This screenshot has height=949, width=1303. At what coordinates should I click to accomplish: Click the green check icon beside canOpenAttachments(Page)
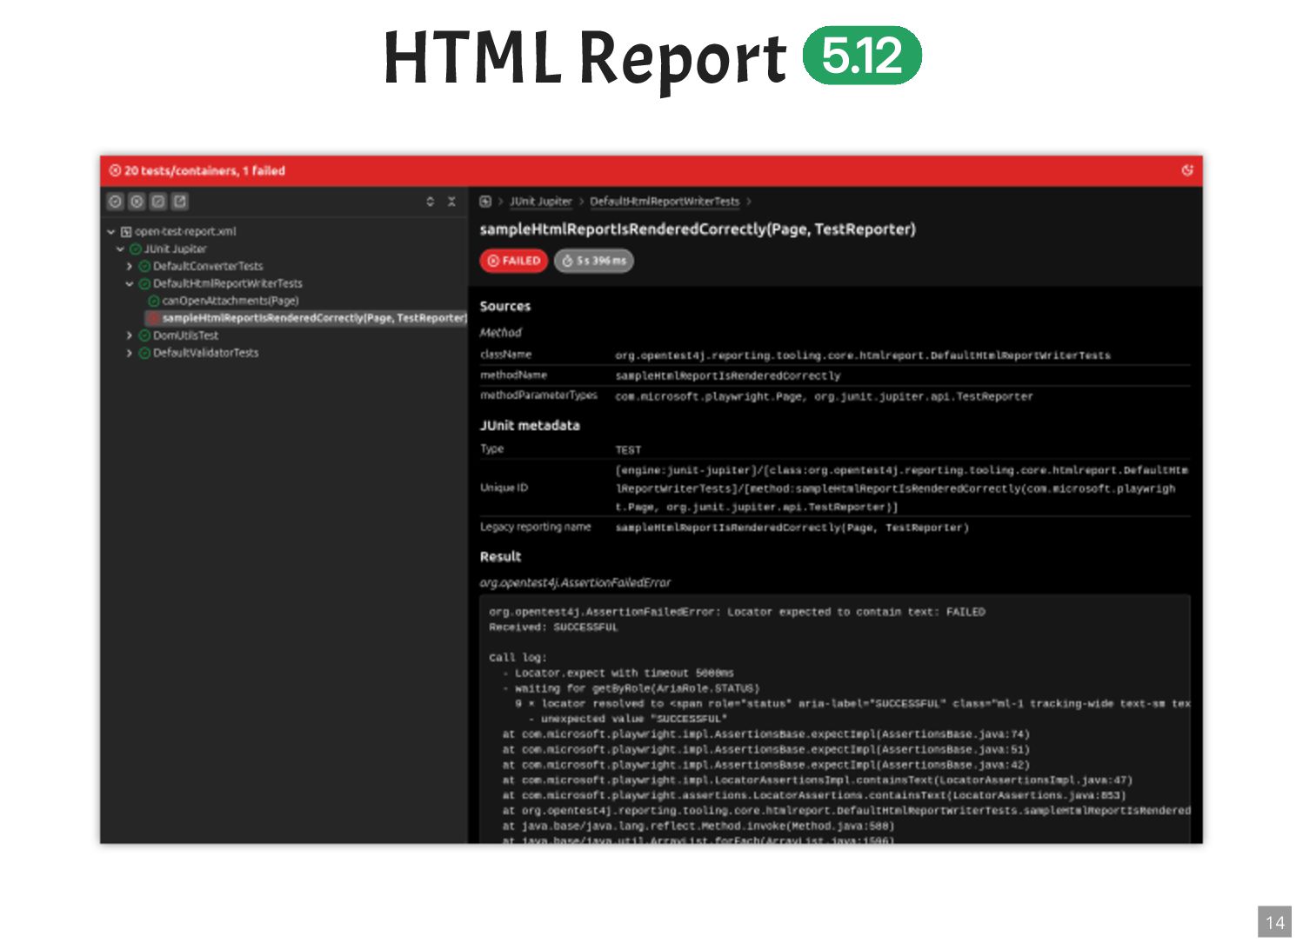click(154, 301)
